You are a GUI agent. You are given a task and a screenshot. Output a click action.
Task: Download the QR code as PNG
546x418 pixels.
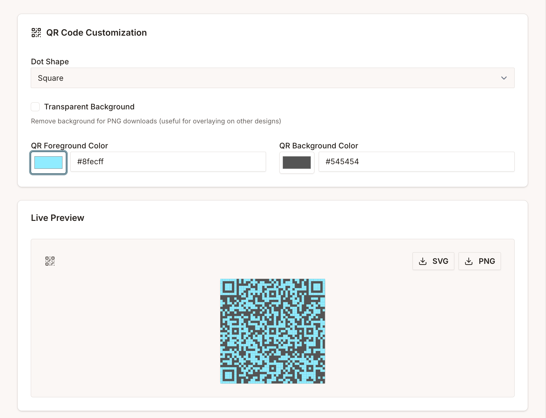[480, 261]
